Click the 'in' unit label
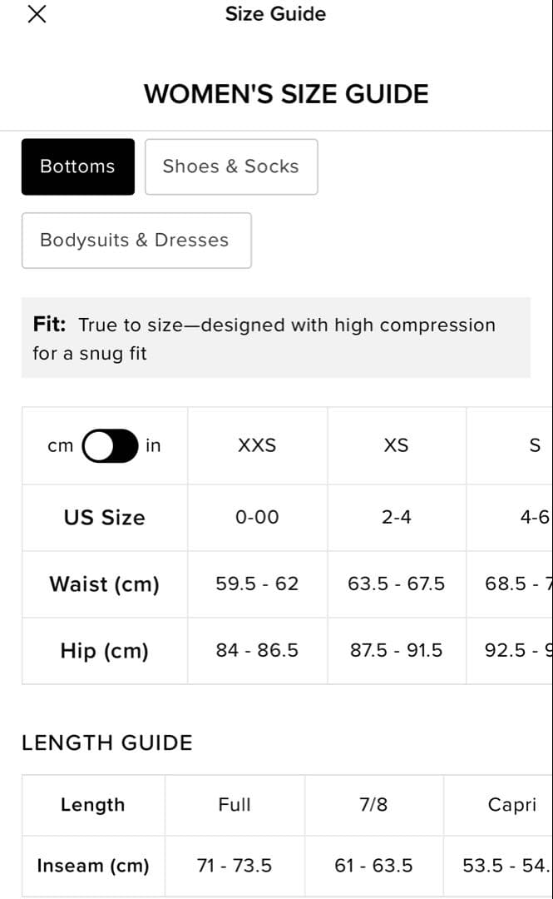This screenshot has height=899, width=553. pos(153,446)
